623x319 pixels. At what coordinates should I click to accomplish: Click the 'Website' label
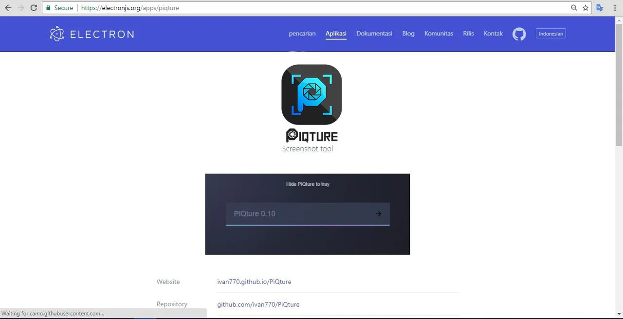(168, 282)
